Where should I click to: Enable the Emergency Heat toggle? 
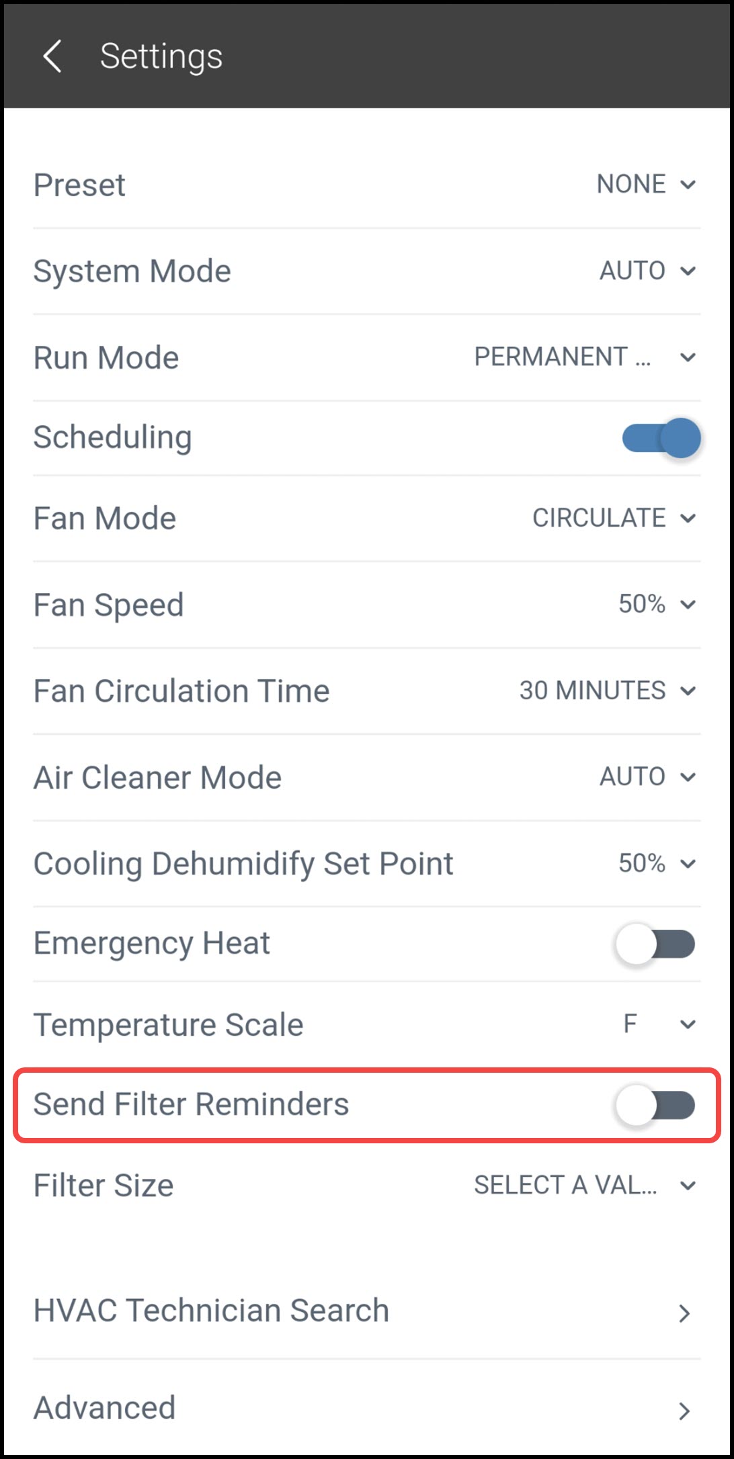point(655,944)
